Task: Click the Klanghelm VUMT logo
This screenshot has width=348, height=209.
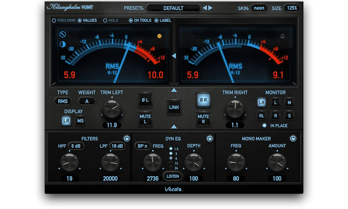Action: pos(70,7)
